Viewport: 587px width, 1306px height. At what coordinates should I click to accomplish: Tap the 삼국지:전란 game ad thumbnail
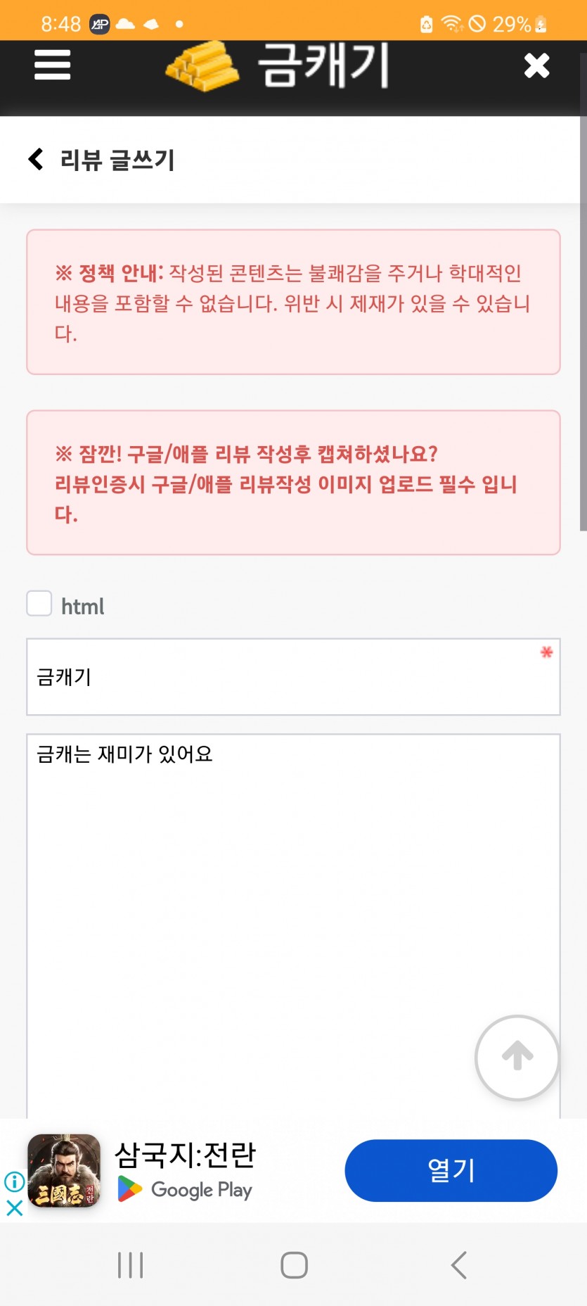[64, 1170]
